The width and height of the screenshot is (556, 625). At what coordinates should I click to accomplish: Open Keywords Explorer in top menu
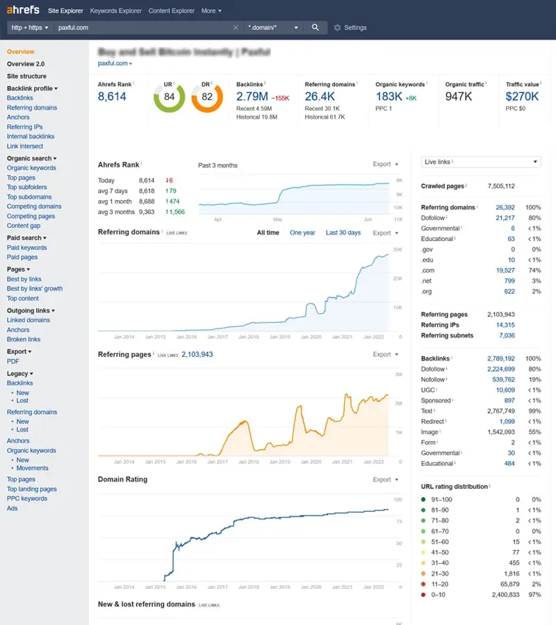(x=115, y=10)
